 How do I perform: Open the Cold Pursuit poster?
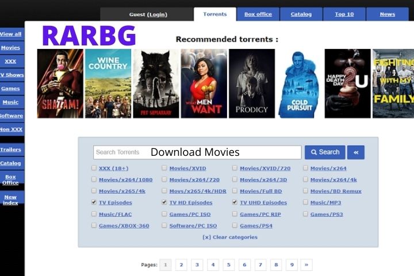(x=300, y=83)
